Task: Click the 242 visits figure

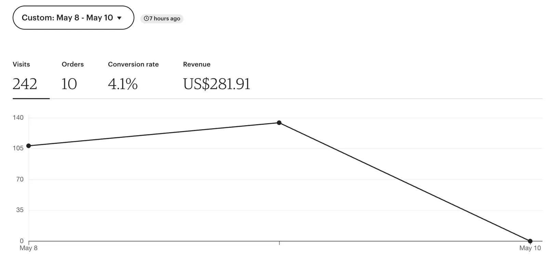Action: (25, 84)
